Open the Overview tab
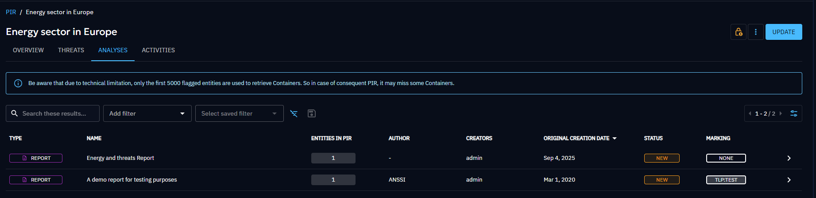 (28, 50)
